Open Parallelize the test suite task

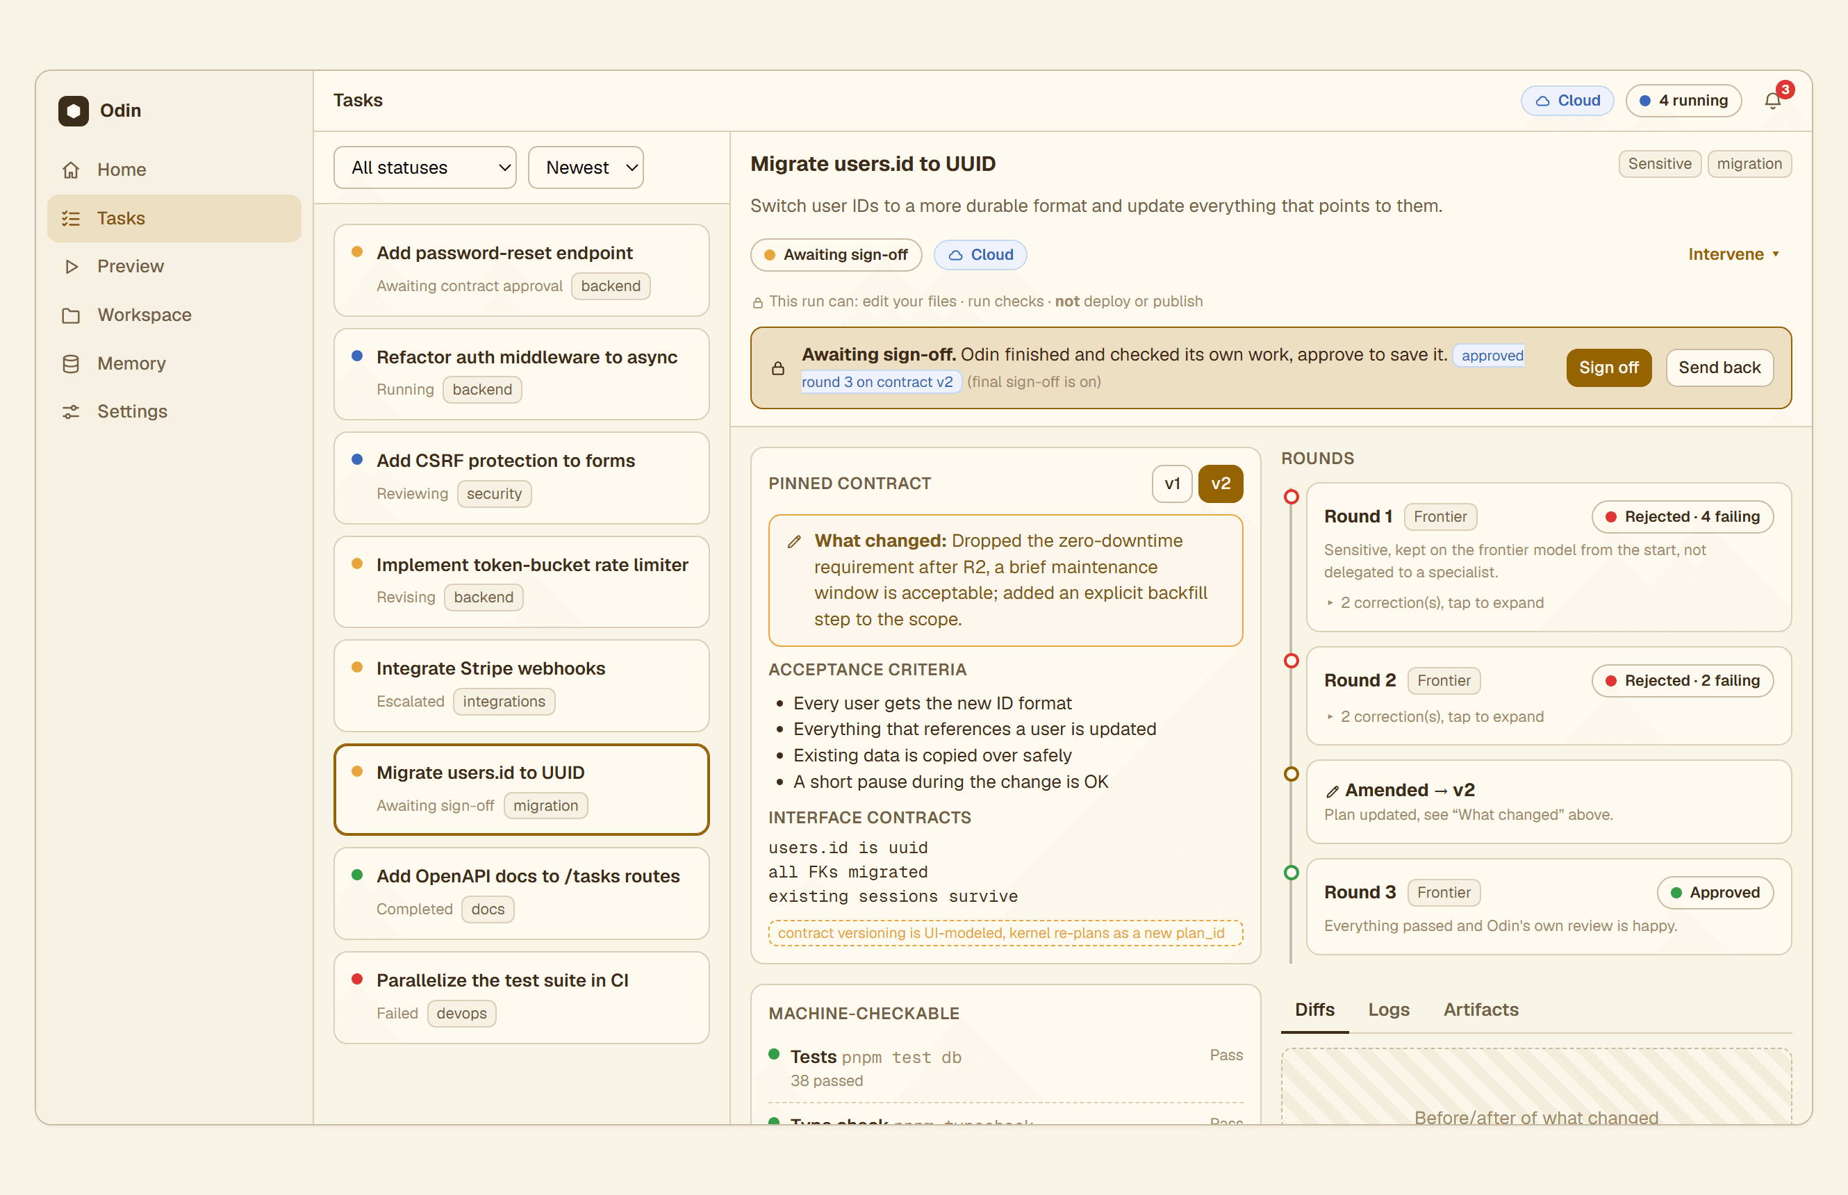[521, 998]
